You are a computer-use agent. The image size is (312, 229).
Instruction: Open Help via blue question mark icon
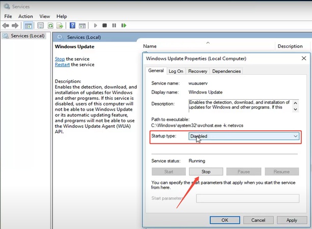point(73,25)
